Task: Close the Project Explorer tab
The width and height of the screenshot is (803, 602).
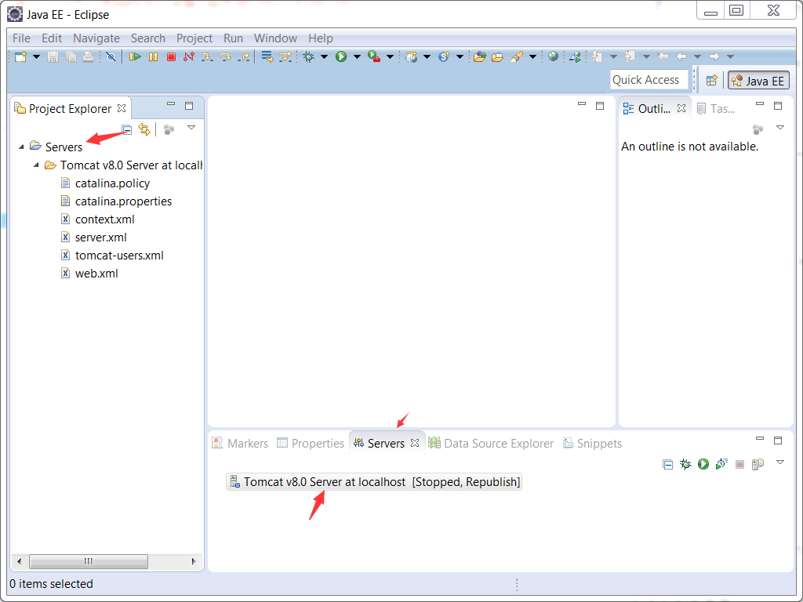Action: coord(122,108)
